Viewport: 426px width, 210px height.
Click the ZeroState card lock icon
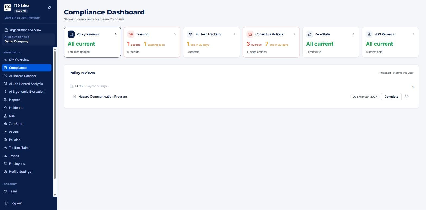pyautogui.click(x=310, y=34)
